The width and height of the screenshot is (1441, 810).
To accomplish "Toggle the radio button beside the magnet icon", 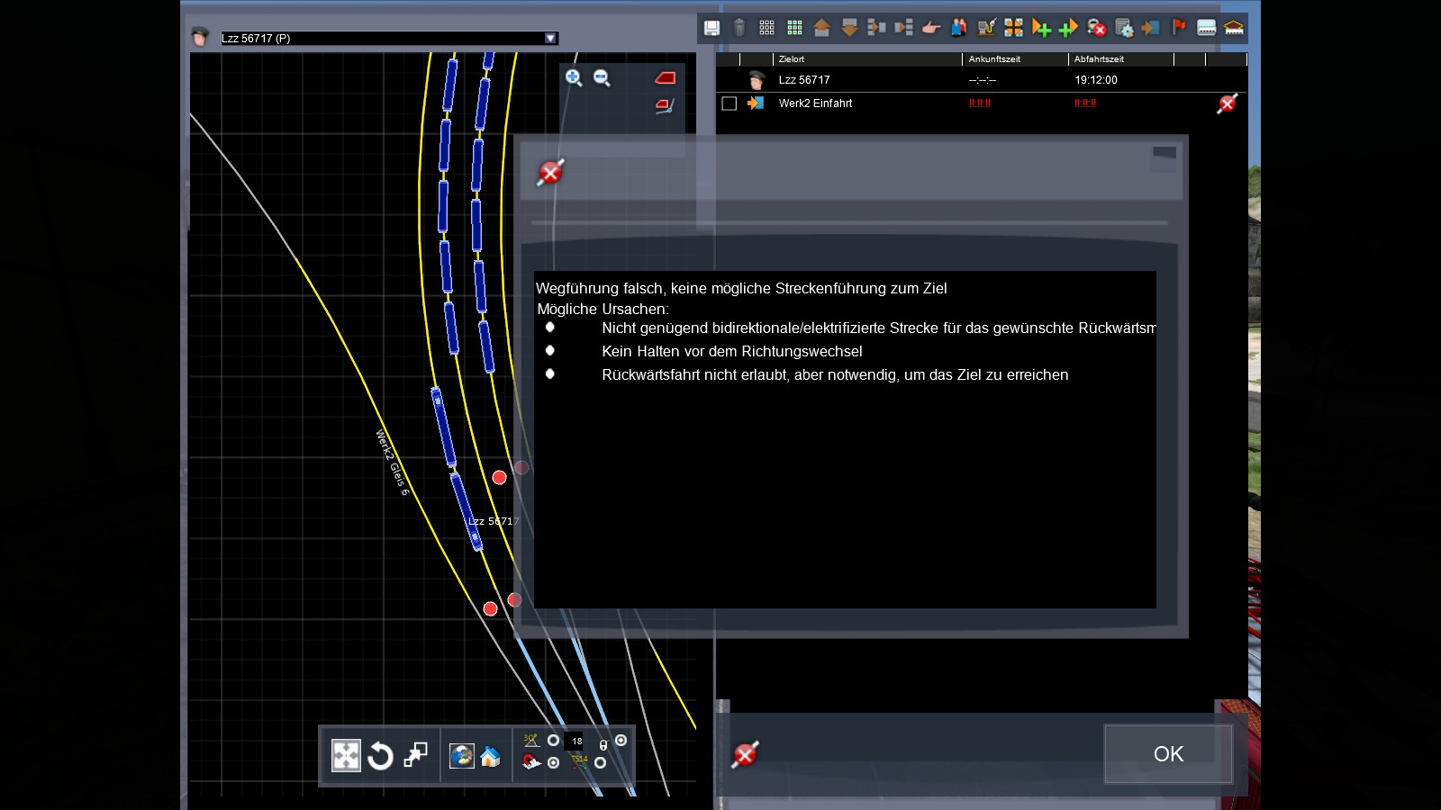I will coord(554,763).
